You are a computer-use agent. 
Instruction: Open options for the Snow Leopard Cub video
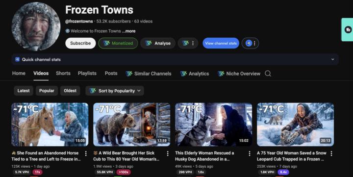(331, 153)
